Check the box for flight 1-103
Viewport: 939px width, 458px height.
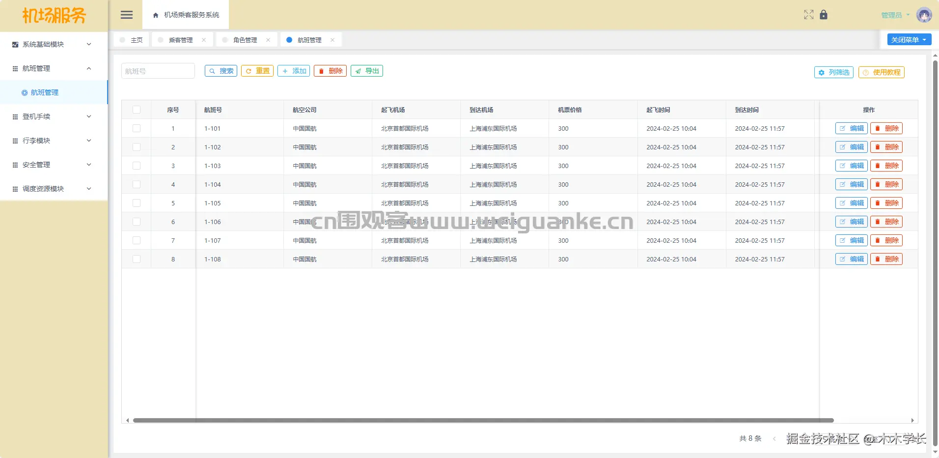(x=137, y=166)
